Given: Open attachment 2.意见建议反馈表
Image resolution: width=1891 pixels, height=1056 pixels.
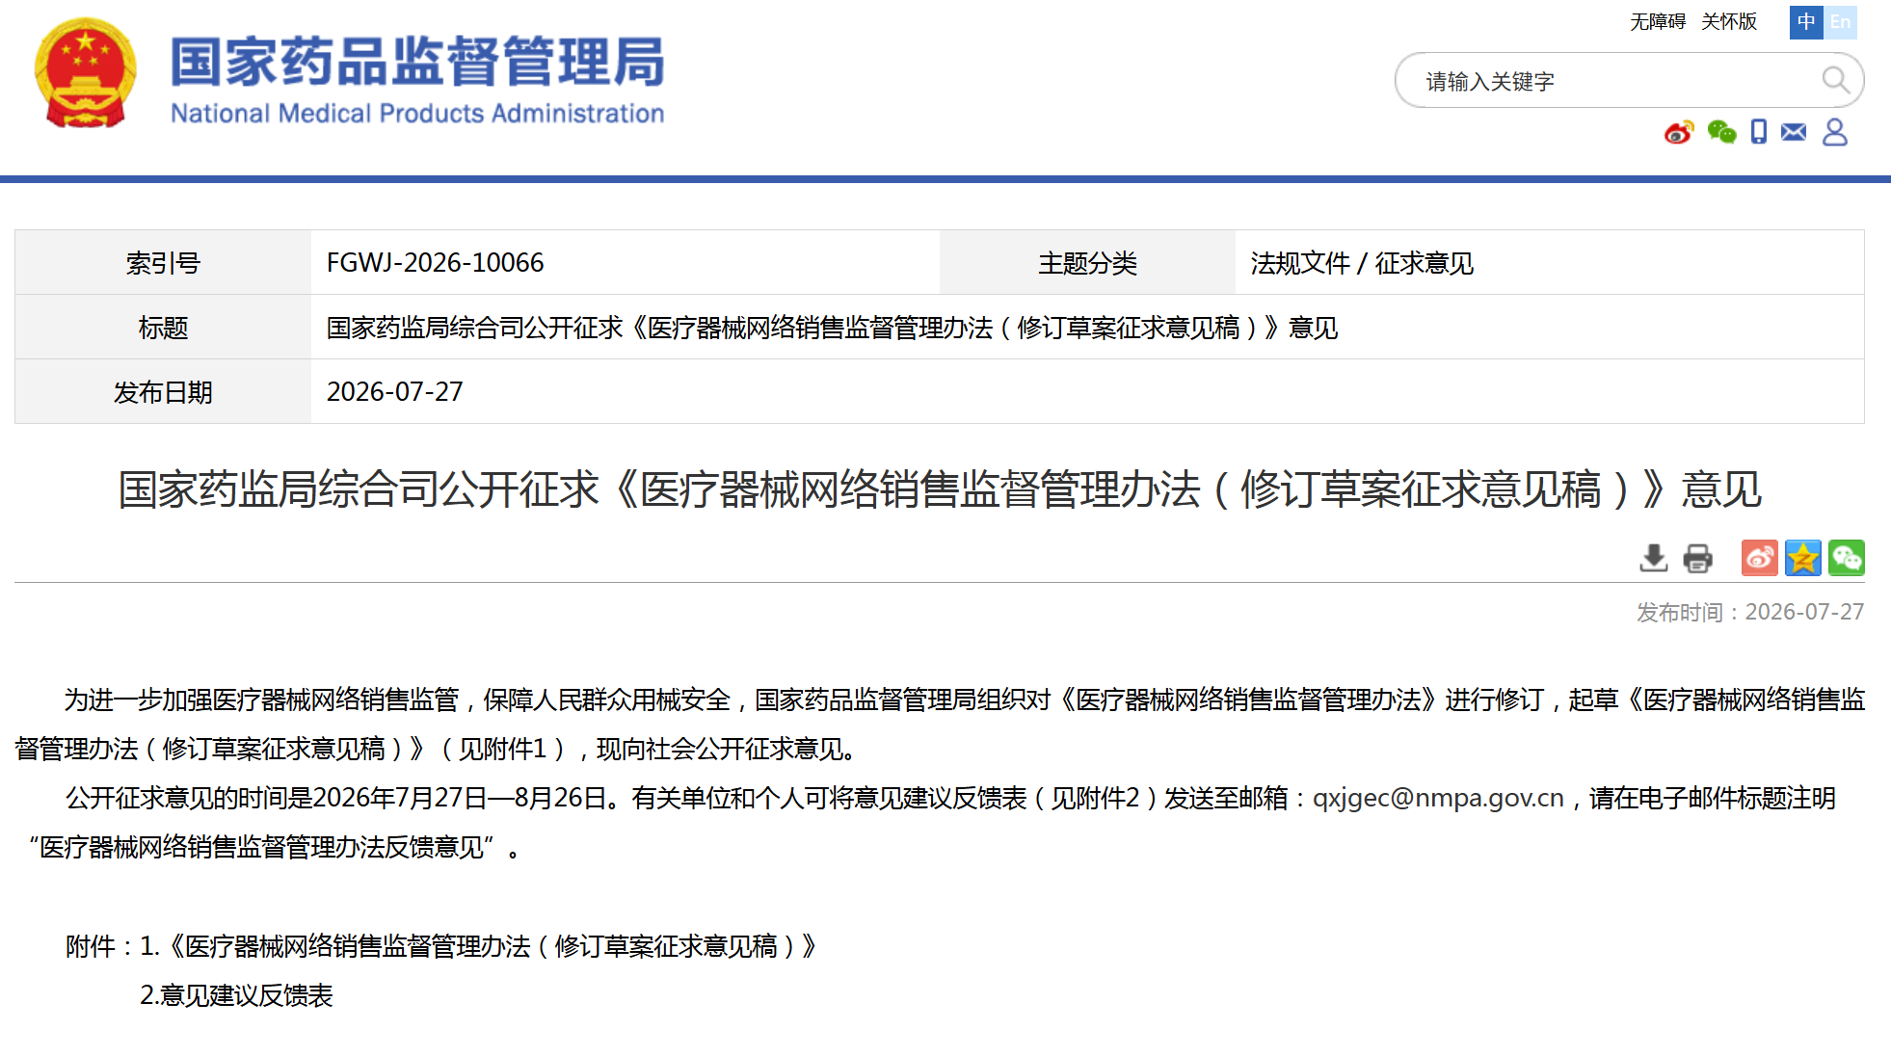Looking at the screenshot, I should (x=236, y=995).
